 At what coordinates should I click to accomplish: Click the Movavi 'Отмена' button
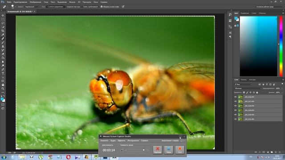(x=158, y=150)
